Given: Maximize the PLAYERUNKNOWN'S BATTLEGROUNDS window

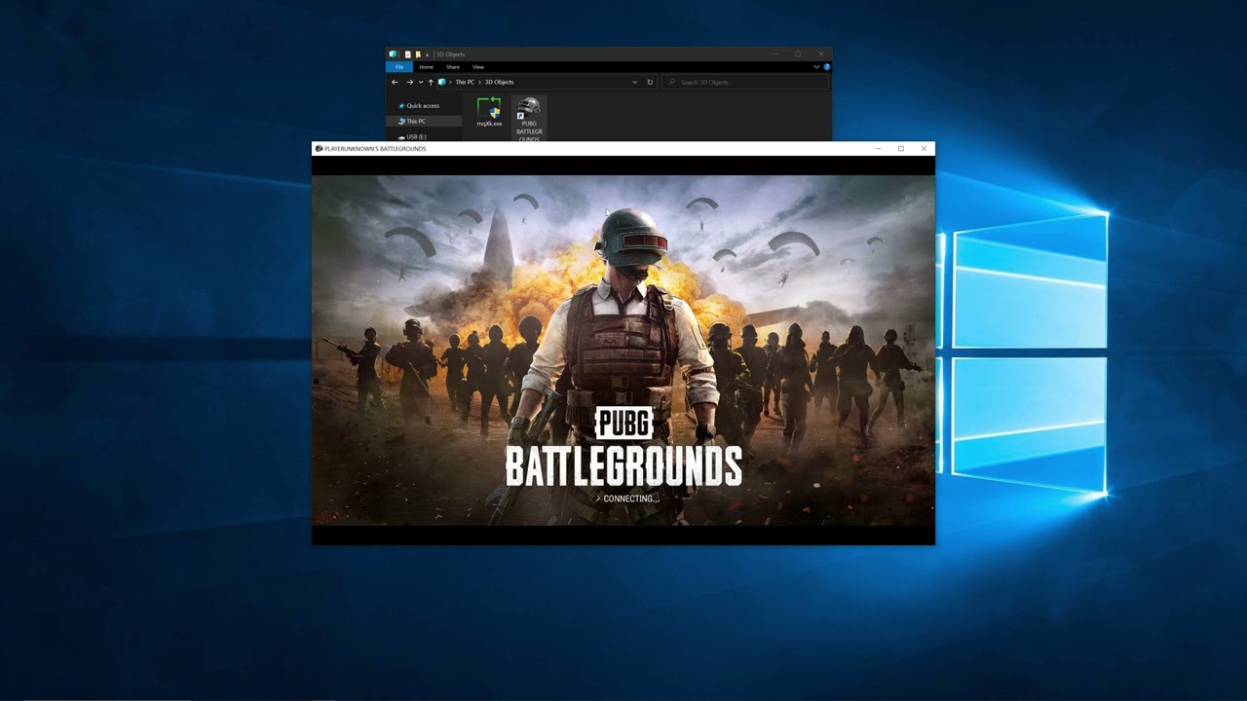Looking at the screenshot, I should click(x=901, y=149).
